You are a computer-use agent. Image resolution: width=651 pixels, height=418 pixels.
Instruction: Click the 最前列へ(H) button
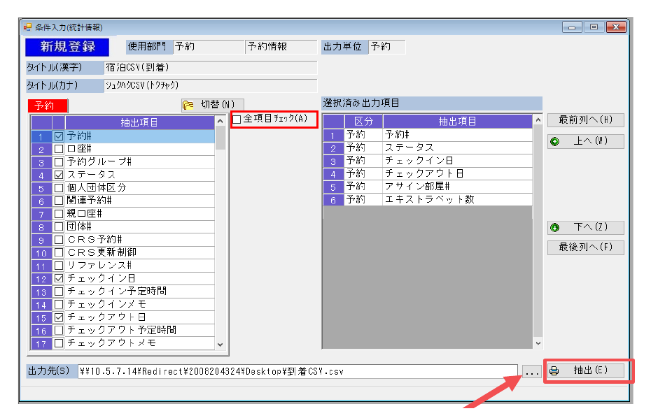coord(585,120)
